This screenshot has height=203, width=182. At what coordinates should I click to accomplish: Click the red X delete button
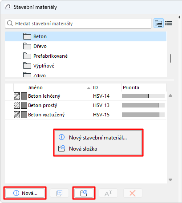(x=133, y=193)
